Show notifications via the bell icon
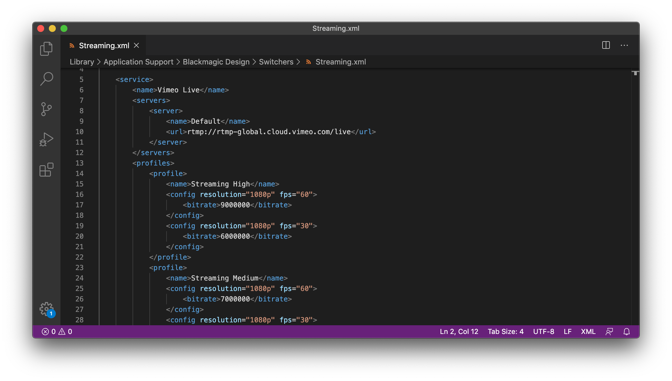 click(626, 332)
